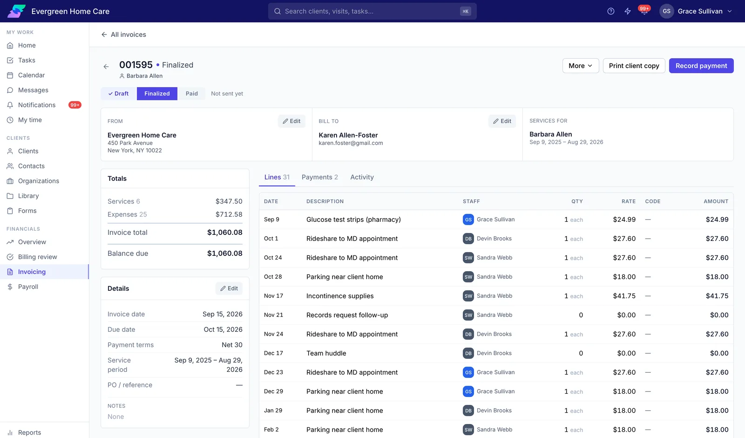Click the Evergreen Home Care logo icon
This screenshot has height=438, width=745.
click(x=16, y=11)
